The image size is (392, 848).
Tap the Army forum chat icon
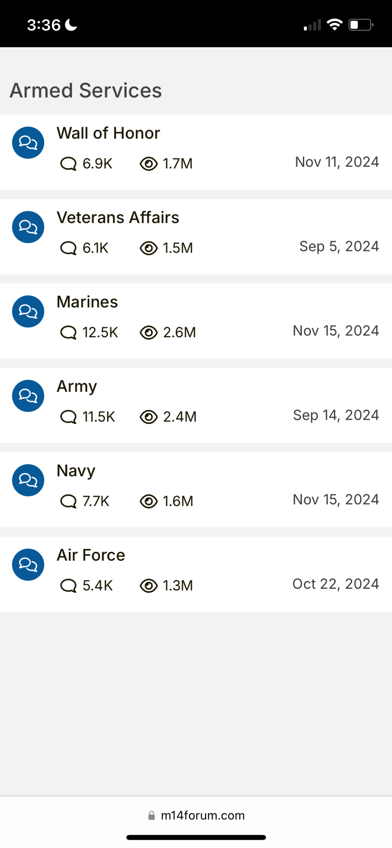[28, 396]
